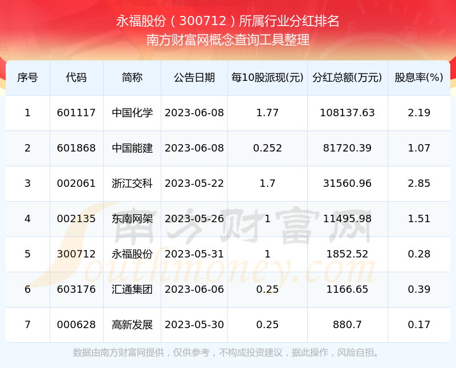Click the title 永福股份（300712）所属行业分红排名
456x368 pixels.
227,21
